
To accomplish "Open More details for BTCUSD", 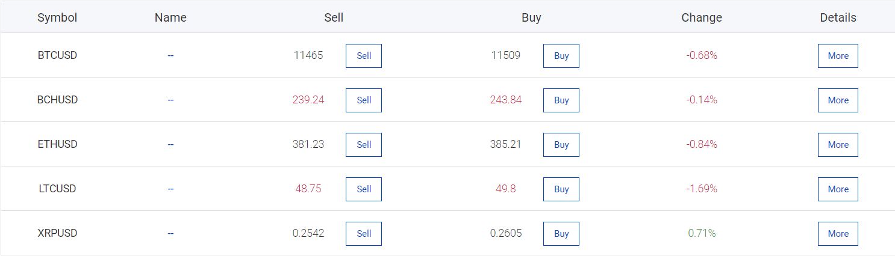I will click(x=838, y=56).
